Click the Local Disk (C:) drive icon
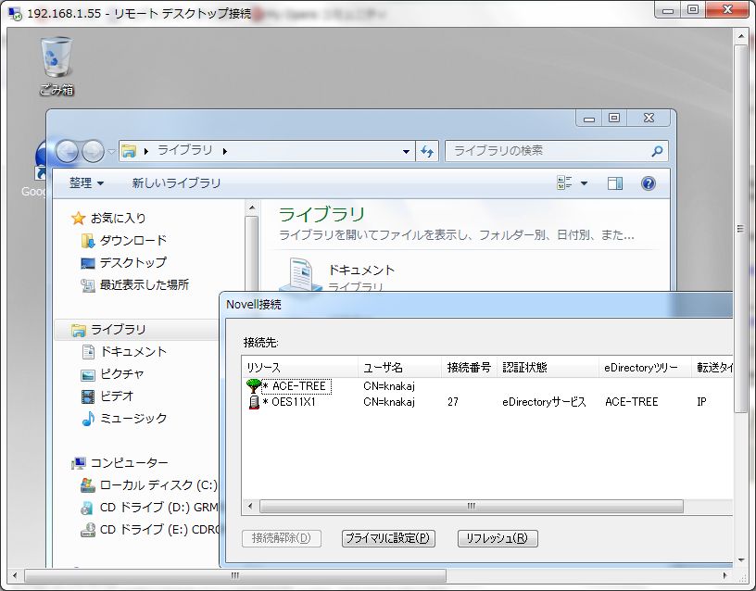Image resolution: width=756 pixels, height=591 pixels. coord(88,485)
